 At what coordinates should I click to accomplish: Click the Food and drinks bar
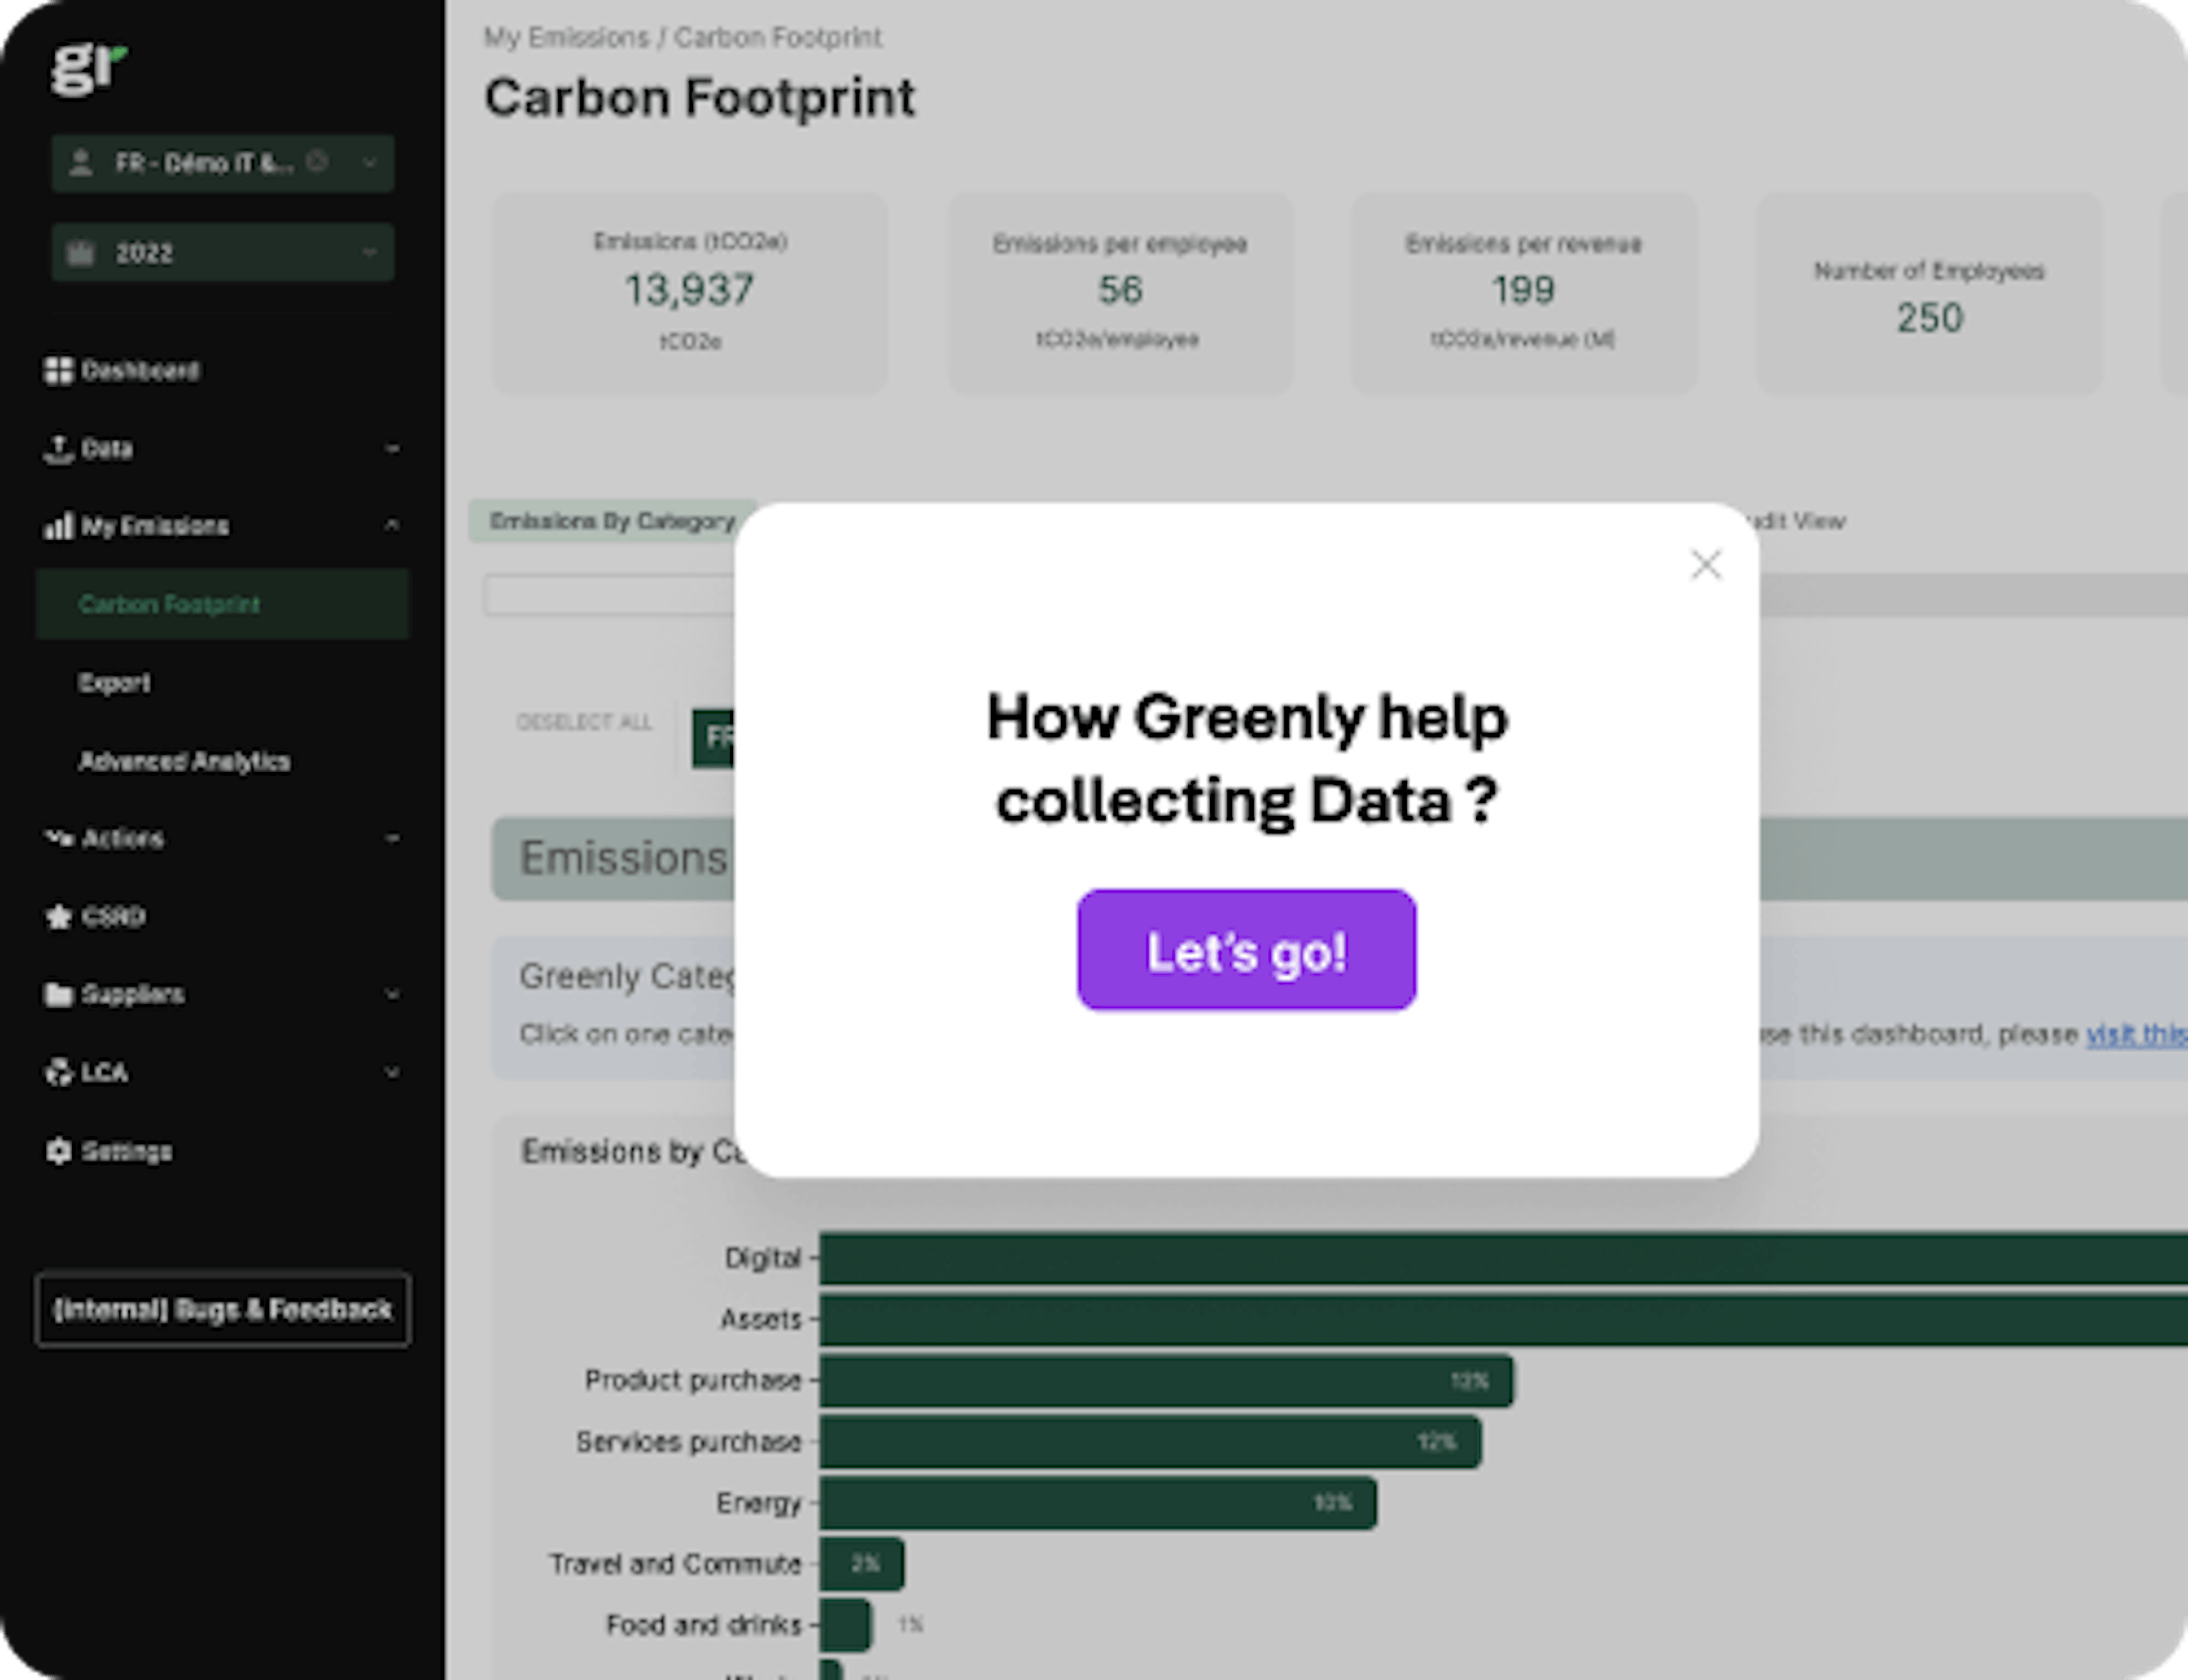(845, 1625)
